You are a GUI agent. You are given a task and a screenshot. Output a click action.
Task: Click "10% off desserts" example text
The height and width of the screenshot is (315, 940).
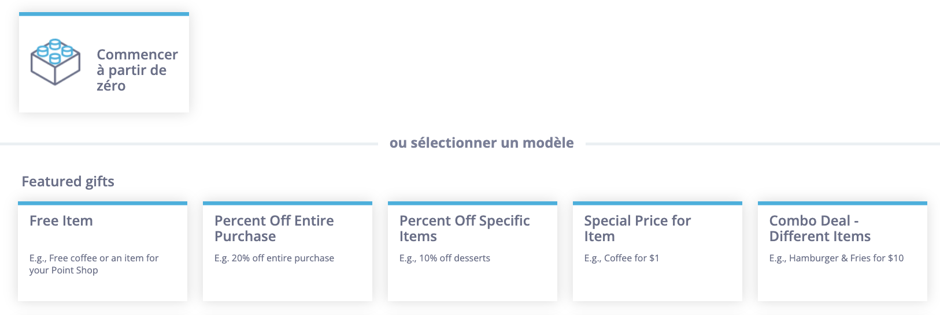445,258
